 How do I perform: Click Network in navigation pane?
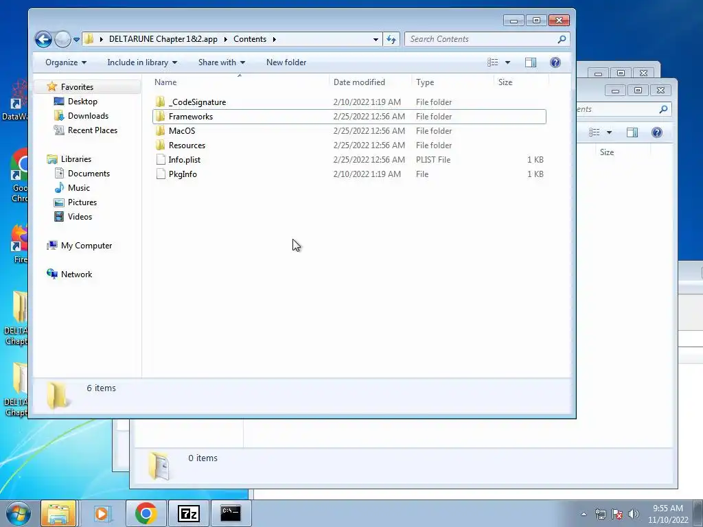point(76,274)
